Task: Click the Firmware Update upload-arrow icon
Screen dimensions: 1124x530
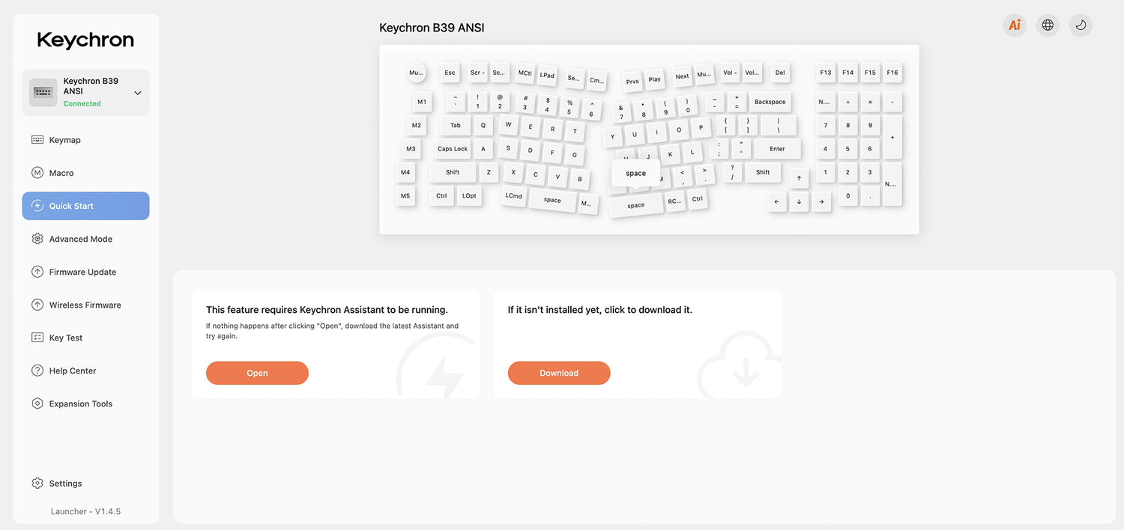Action: pyautogui.click(x=37, y=272)
